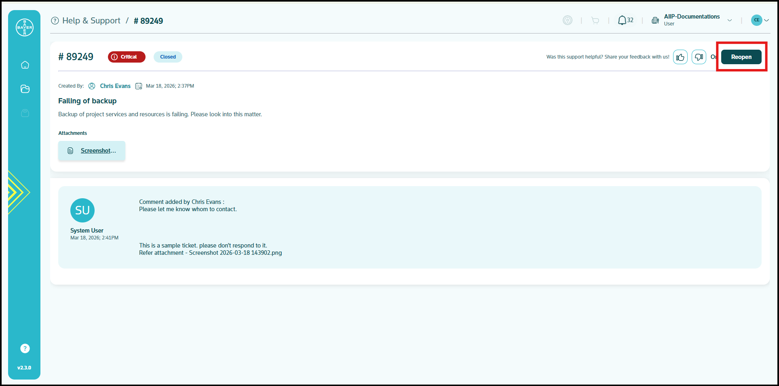This screenshot has height=386, width=779.
Task: Go to Help & Support breadcrumb
Action: 91,21
